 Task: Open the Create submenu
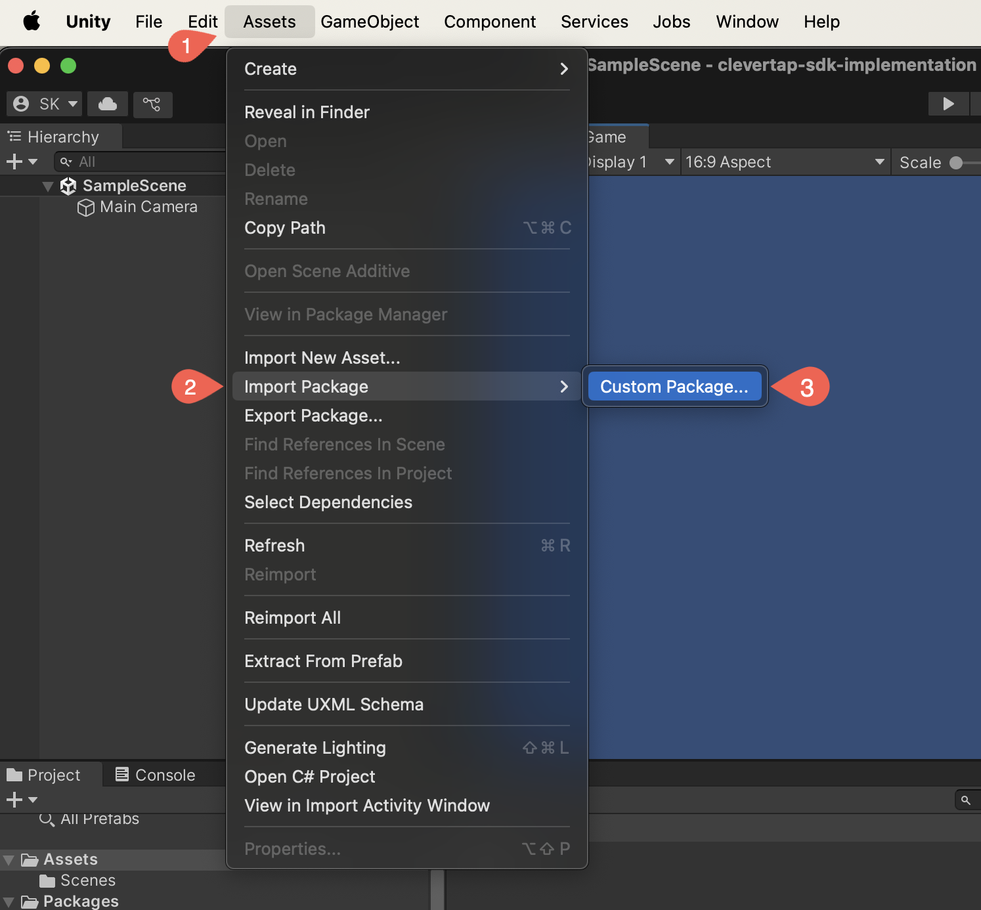click(407, 69)
